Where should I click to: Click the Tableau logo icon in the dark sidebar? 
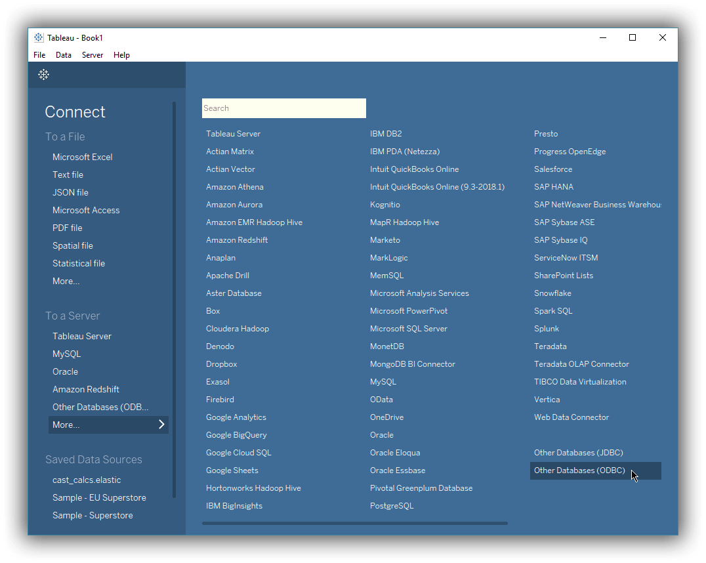(43, 74)
